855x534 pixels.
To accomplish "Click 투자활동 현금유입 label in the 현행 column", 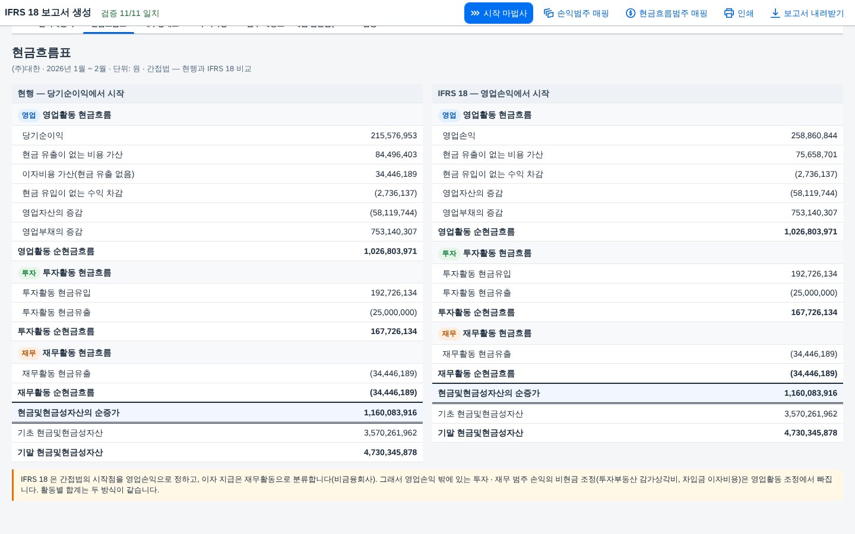I will pyautogui.click(x=56, y=293).
